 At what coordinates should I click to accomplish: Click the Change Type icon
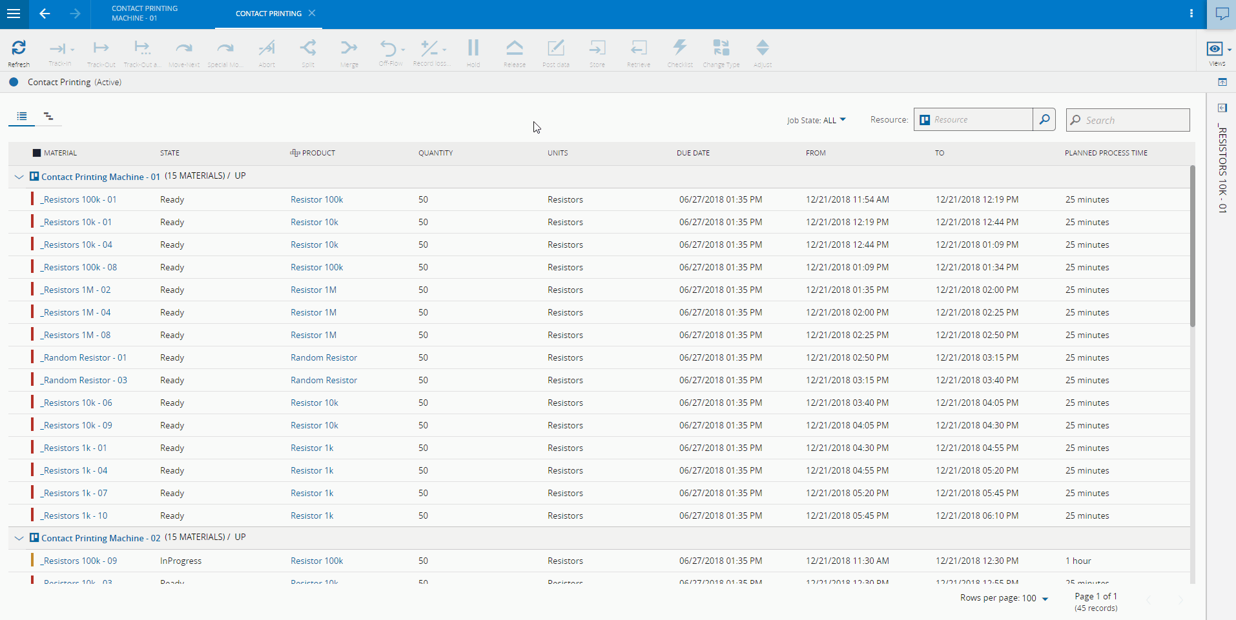(721, 48)
